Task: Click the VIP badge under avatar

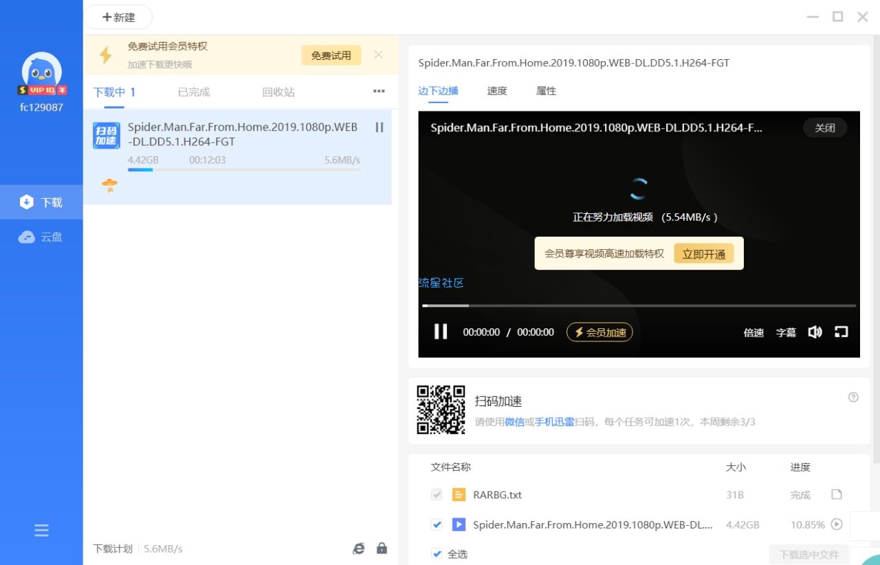Action: click(42, 90)
